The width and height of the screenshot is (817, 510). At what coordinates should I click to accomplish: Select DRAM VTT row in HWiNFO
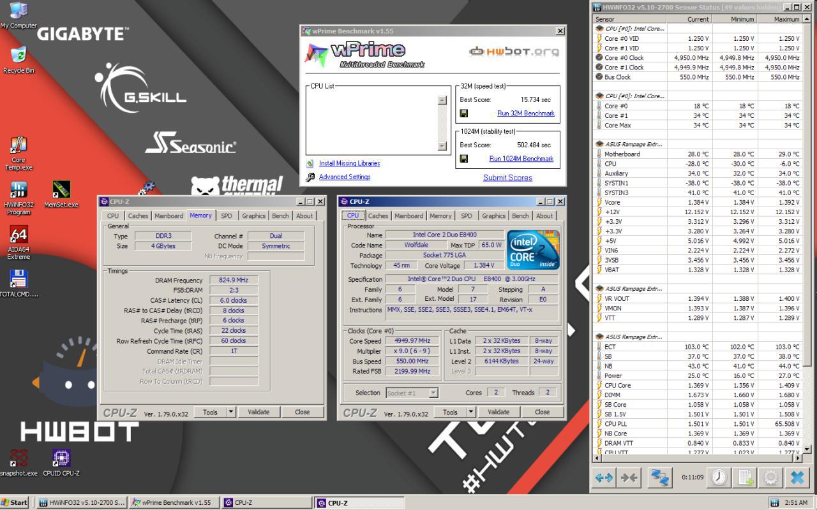(698, 443)
